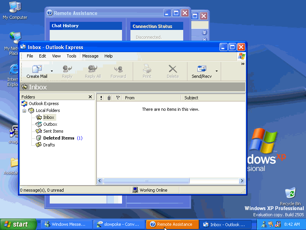
Task: Open My Computer desktop icon
Action: coord(15,10)
